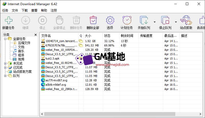
Task: Select 未完成 category
Action: pos(18,63)
